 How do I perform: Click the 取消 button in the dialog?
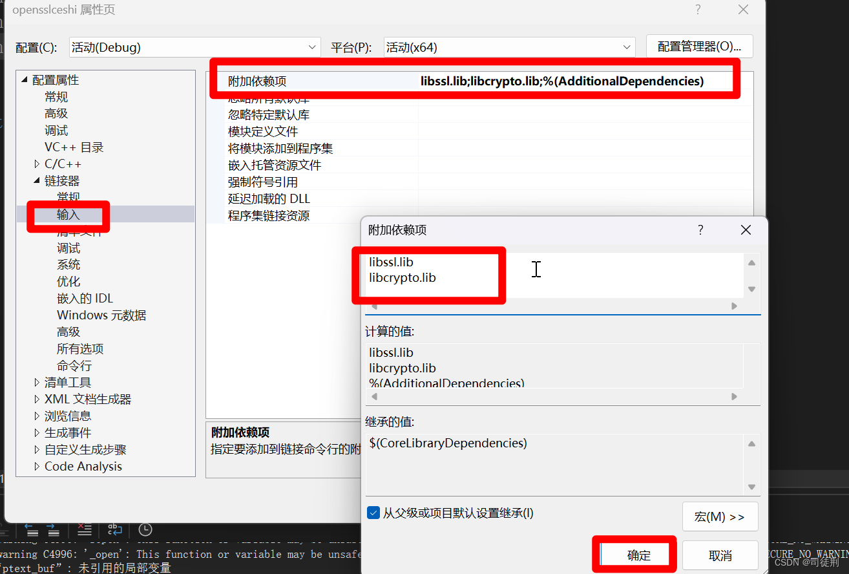719,554
